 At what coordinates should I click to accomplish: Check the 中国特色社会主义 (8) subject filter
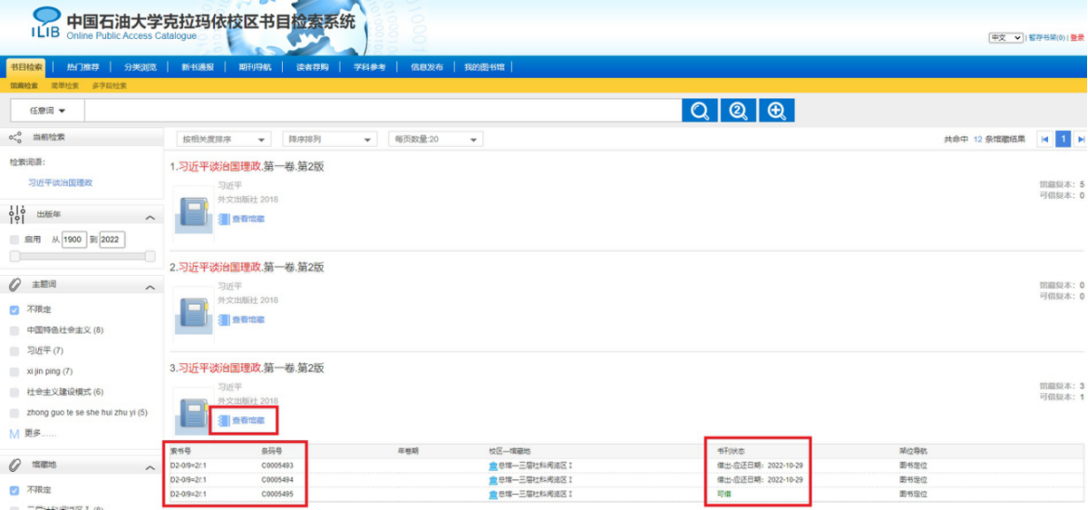pos(14,330)
